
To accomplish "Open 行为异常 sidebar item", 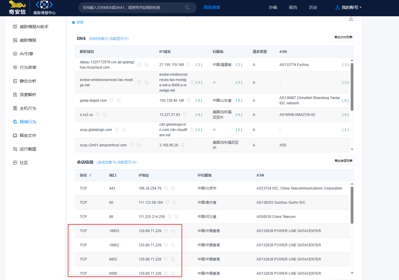I will click(25, 68).
